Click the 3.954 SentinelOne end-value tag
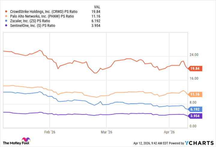The image size is (216, 147). [196, 116]
